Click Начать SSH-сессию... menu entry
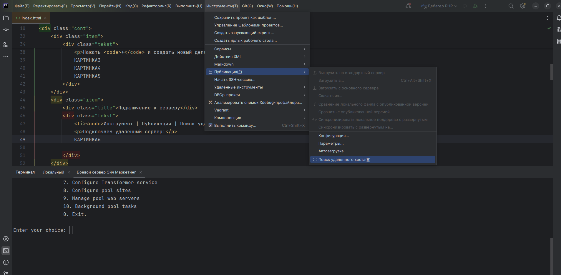 click(235, 79)
